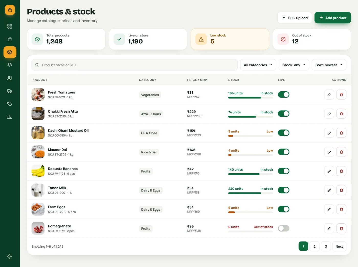Click the Toned Milk stock level bar

(x=251, y=193)
